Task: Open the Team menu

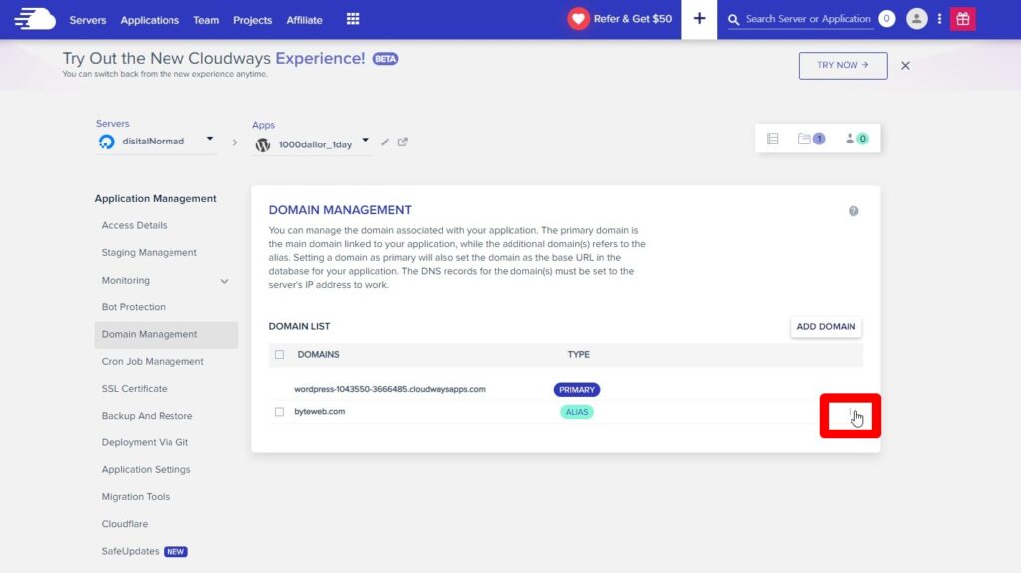Action: (206, 20)
